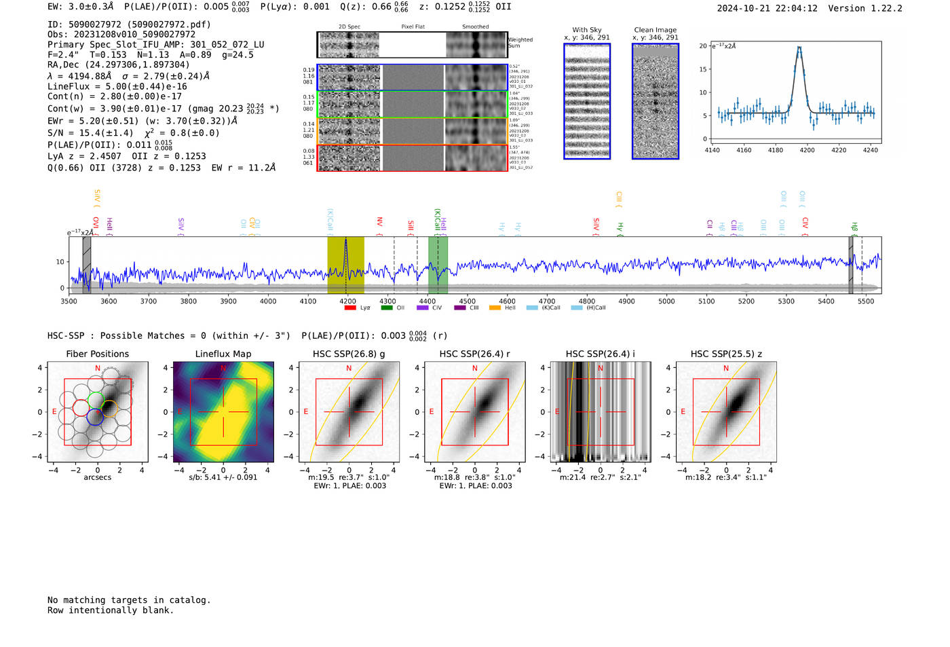Open the HSC SSP(26.8) g image
The image size is (950, 647).
(x=349, y=411)
